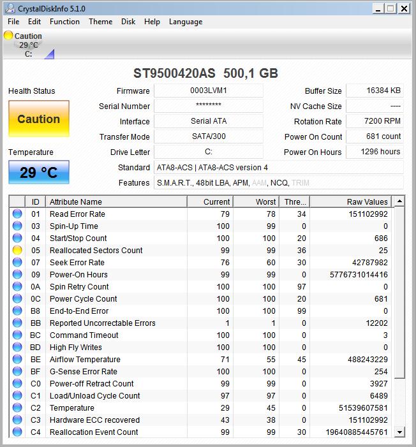Image resolution: width=416 pixels, height=447 pixels.
Task: Click the attribute list scroll up arrow
Action: (399, 202)
